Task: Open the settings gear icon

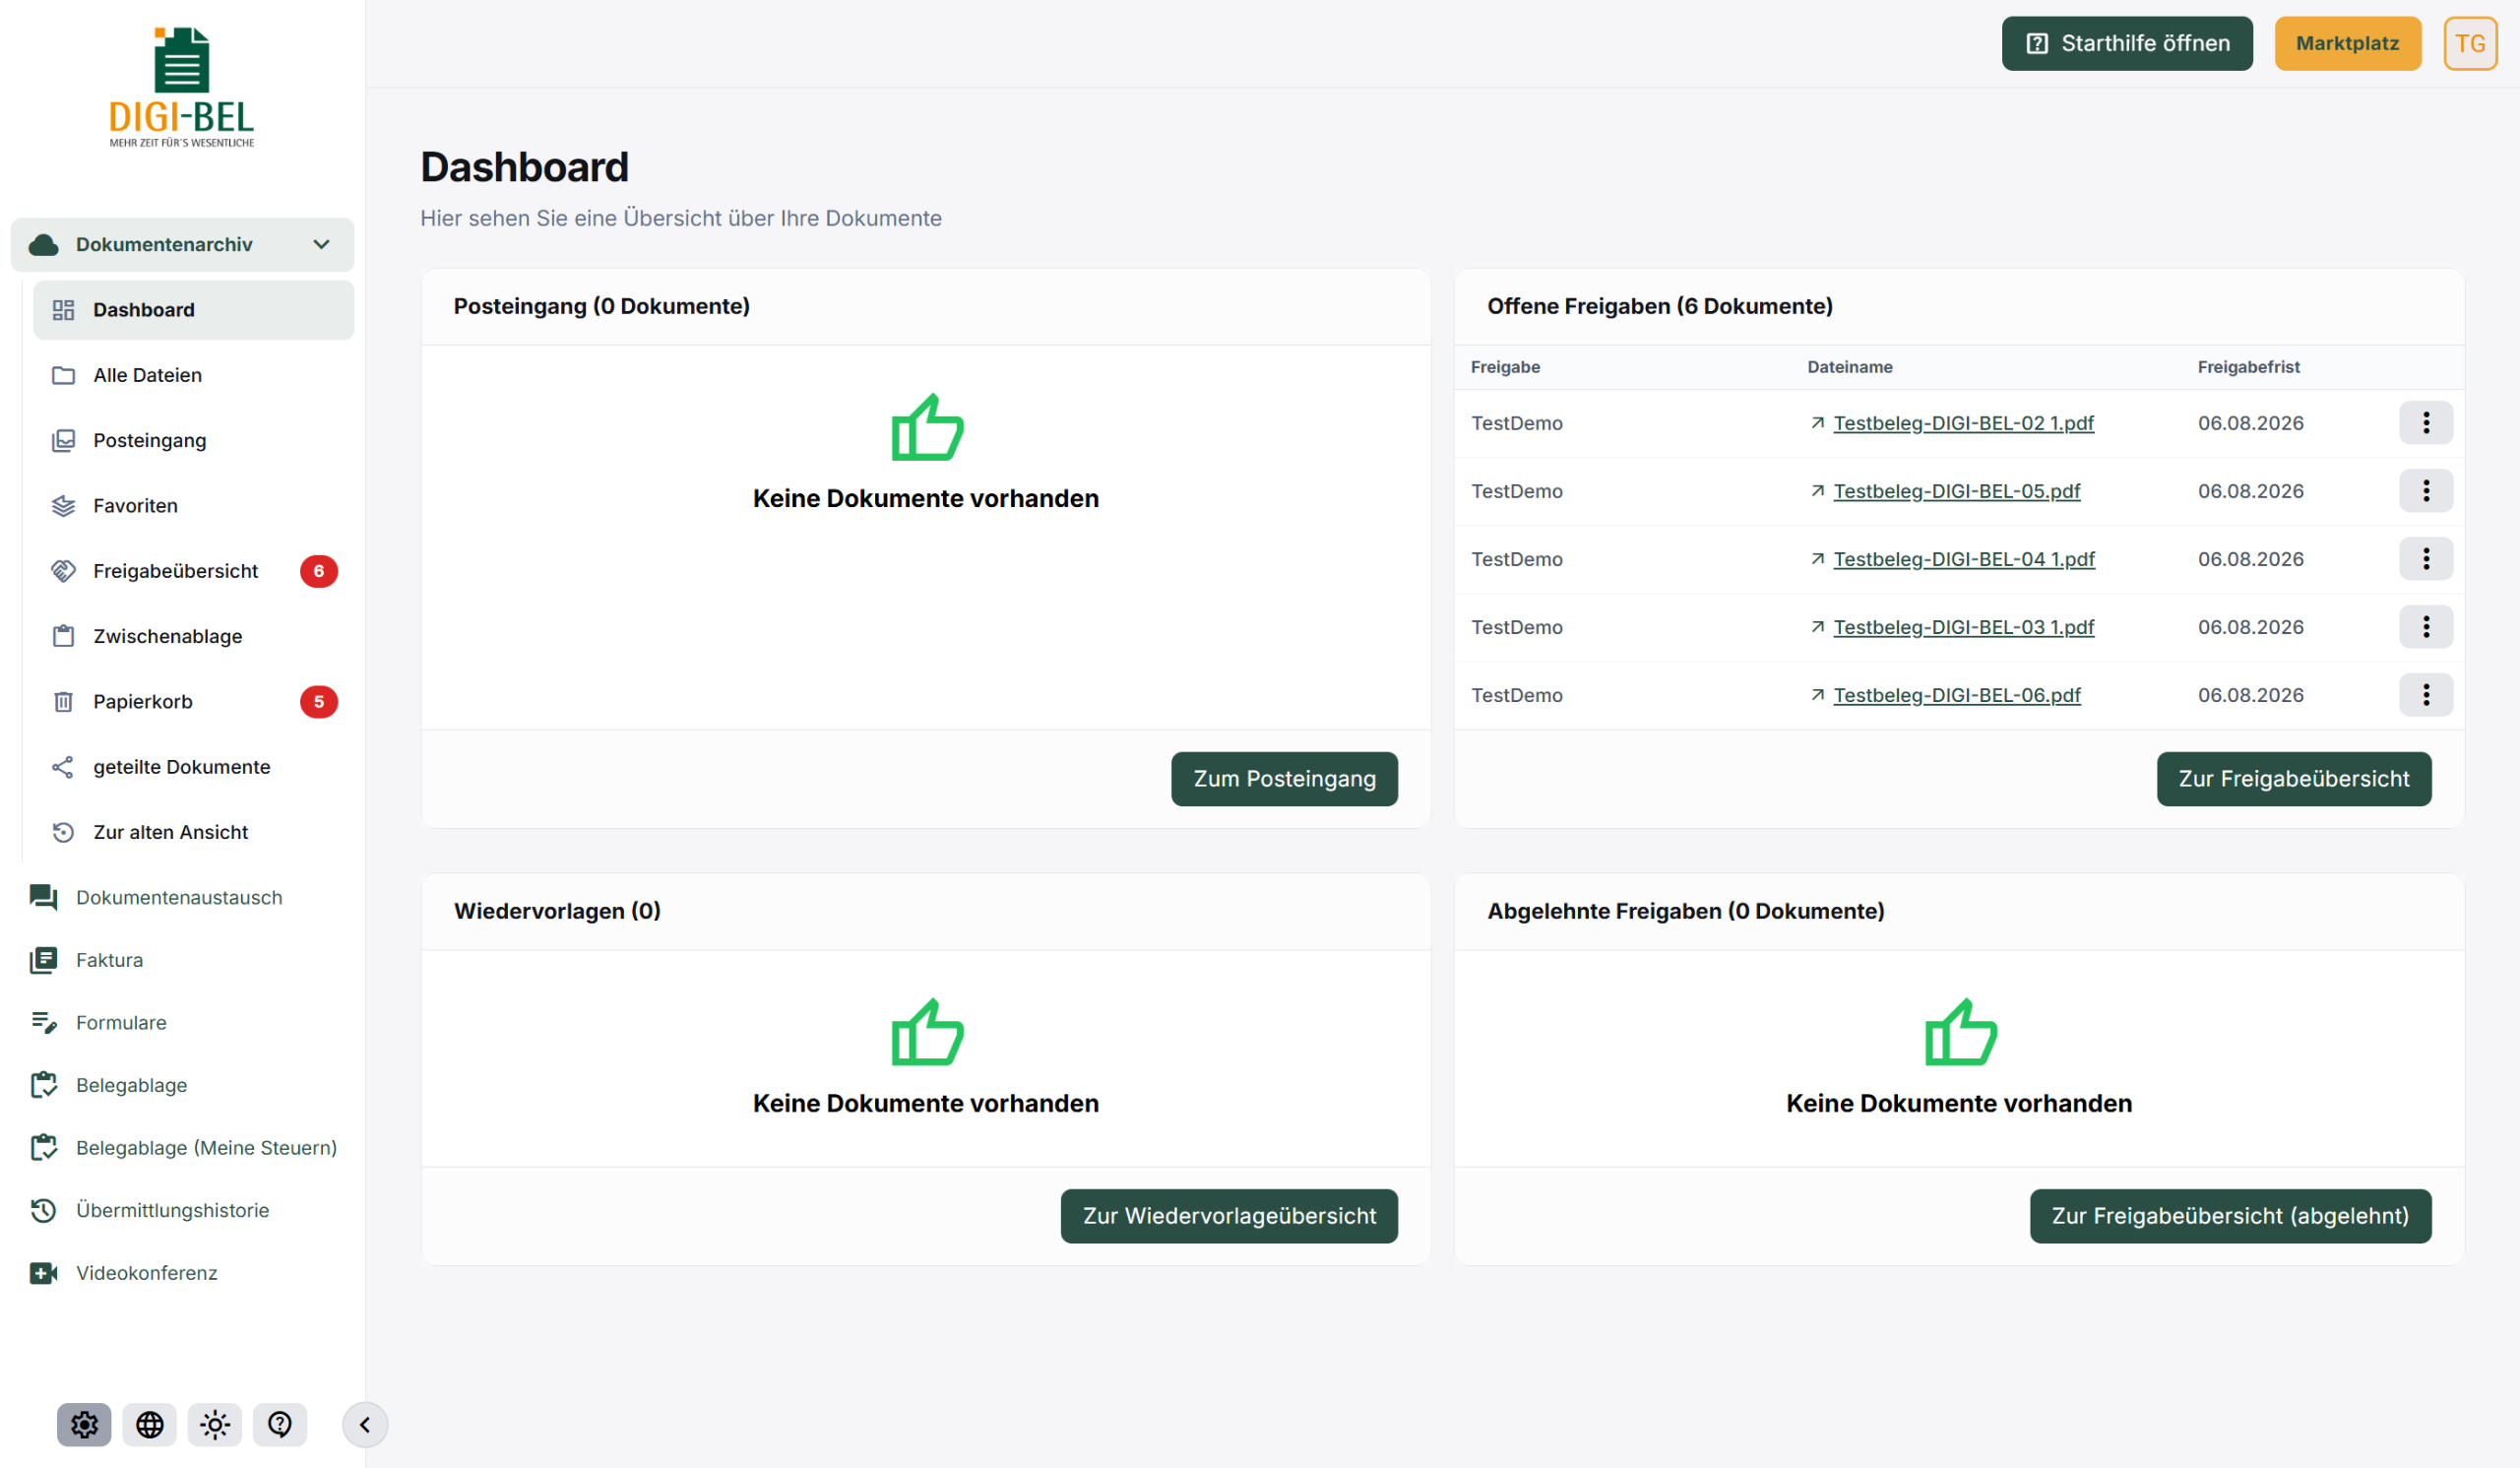Action: [84, 1424]
